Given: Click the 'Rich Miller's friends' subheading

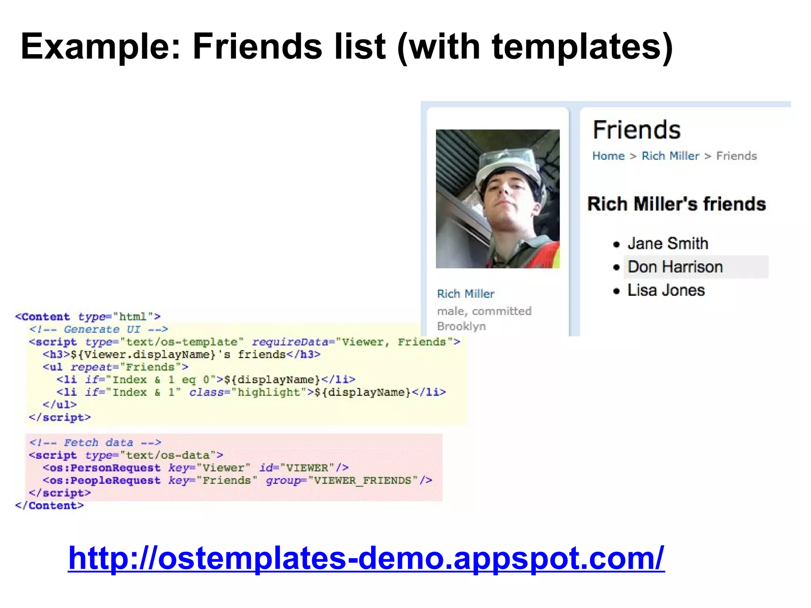Looking at the screenshot, I should (676, 204).
